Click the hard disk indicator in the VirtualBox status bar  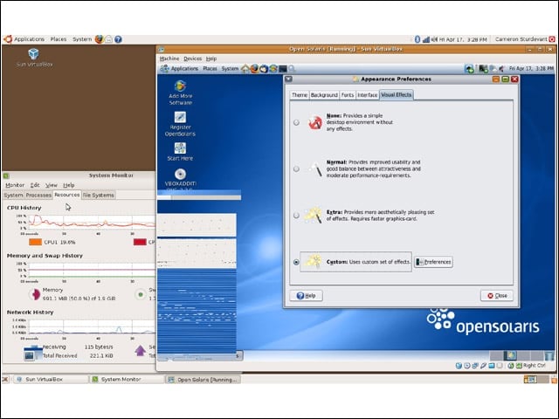tap(459, 366)
